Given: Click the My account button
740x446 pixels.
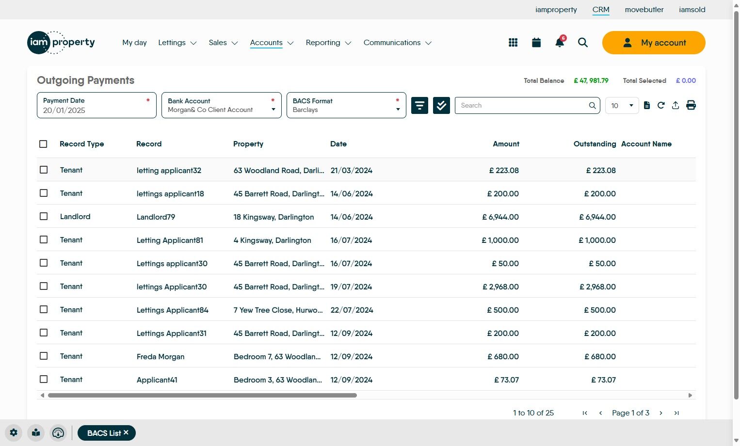Looking at the screenshot, I should [654, 43].
